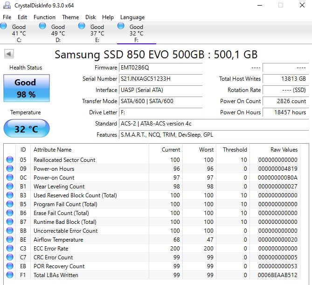
Task: Click status orb beside Reallocated Sector Count
Action: (10, 160)
